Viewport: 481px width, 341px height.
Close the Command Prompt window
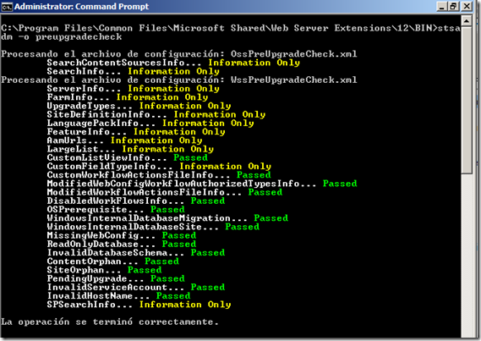pos(467,7)
